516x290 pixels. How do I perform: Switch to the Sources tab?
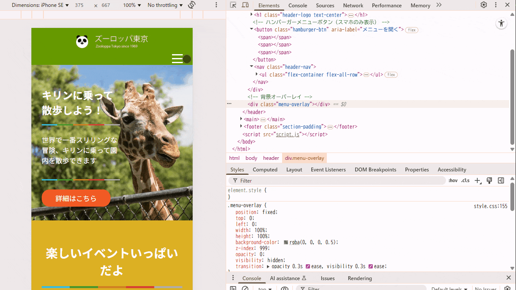coord(325,6)
